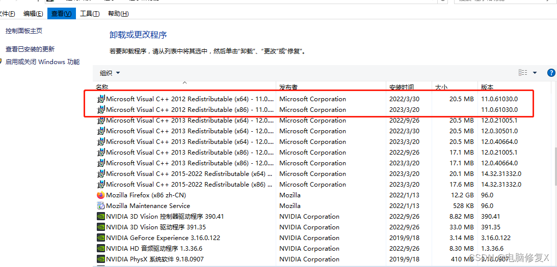Screen dimensions: 557x267
Task: Click icon of 2013 x64 row version 12.0.30501.0
Action: (x=101, y=131)
